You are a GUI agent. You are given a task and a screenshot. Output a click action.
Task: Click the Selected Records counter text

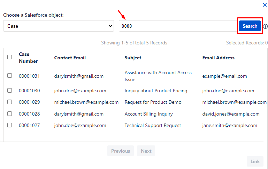(x=247, y=43)
